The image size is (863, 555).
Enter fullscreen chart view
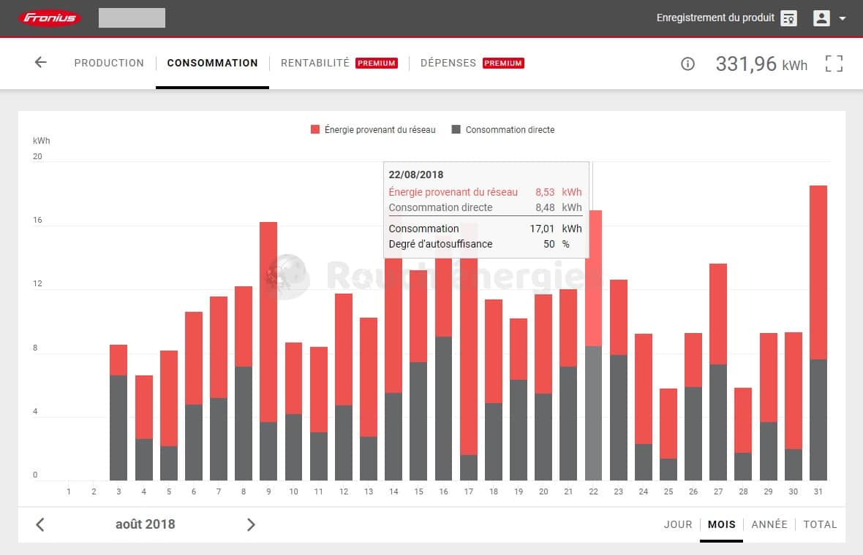coord(834,64)
